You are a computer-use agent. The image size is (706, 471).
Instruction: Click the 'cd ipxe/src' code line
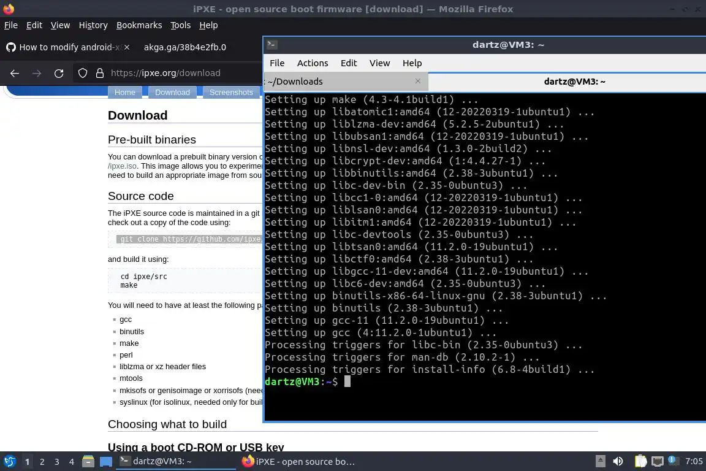pyautogui.click(x=143, y=277)
